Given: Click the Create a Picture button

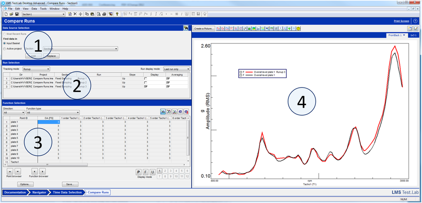Looking at the screenshot, I should [204, 28].
